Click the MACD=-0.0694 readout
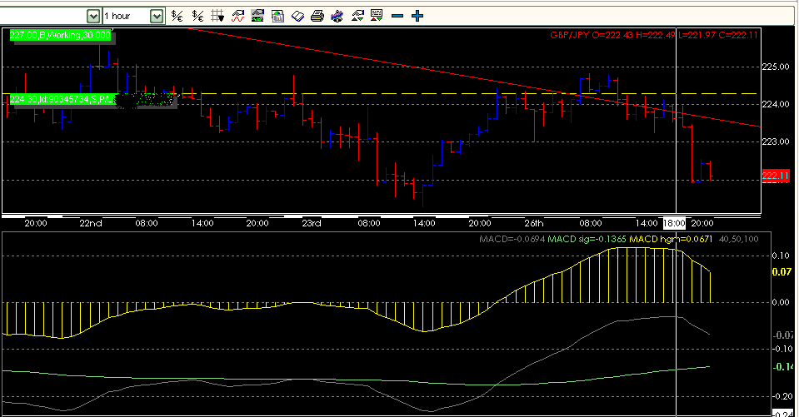 coord(512,239)
